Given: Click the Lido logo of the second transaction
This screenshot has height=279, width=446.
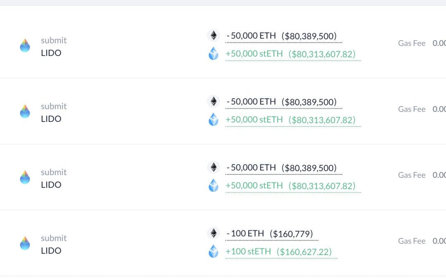Looking at the screenshot, I should (25, 111).
